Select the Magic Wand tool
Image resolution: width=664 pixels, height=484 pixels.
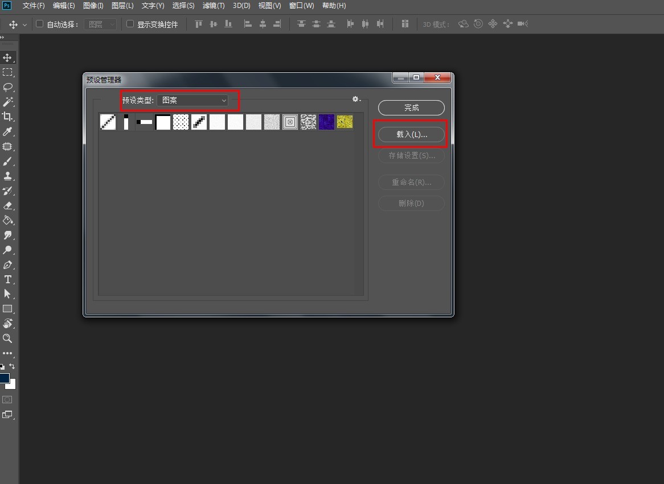click(x=7, y=102)
